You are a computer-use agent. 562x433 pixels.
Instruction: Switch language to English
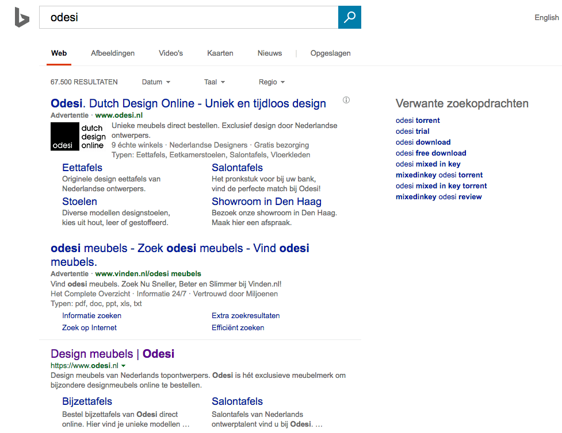point(545,17)
